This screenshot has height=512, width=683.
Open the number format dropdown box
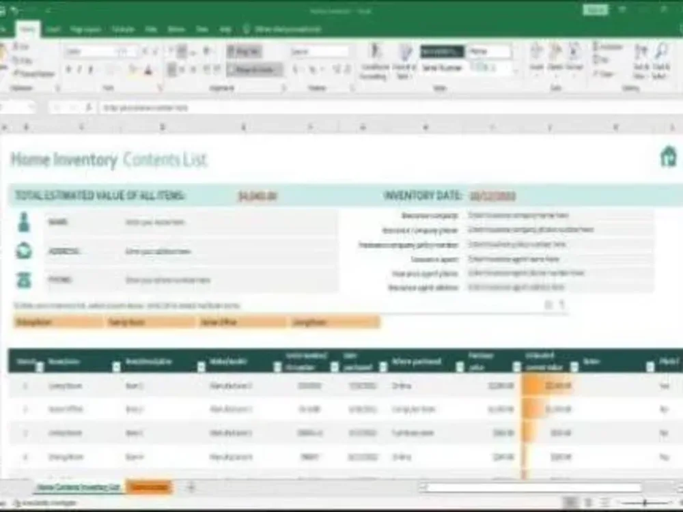click(320, 51)
